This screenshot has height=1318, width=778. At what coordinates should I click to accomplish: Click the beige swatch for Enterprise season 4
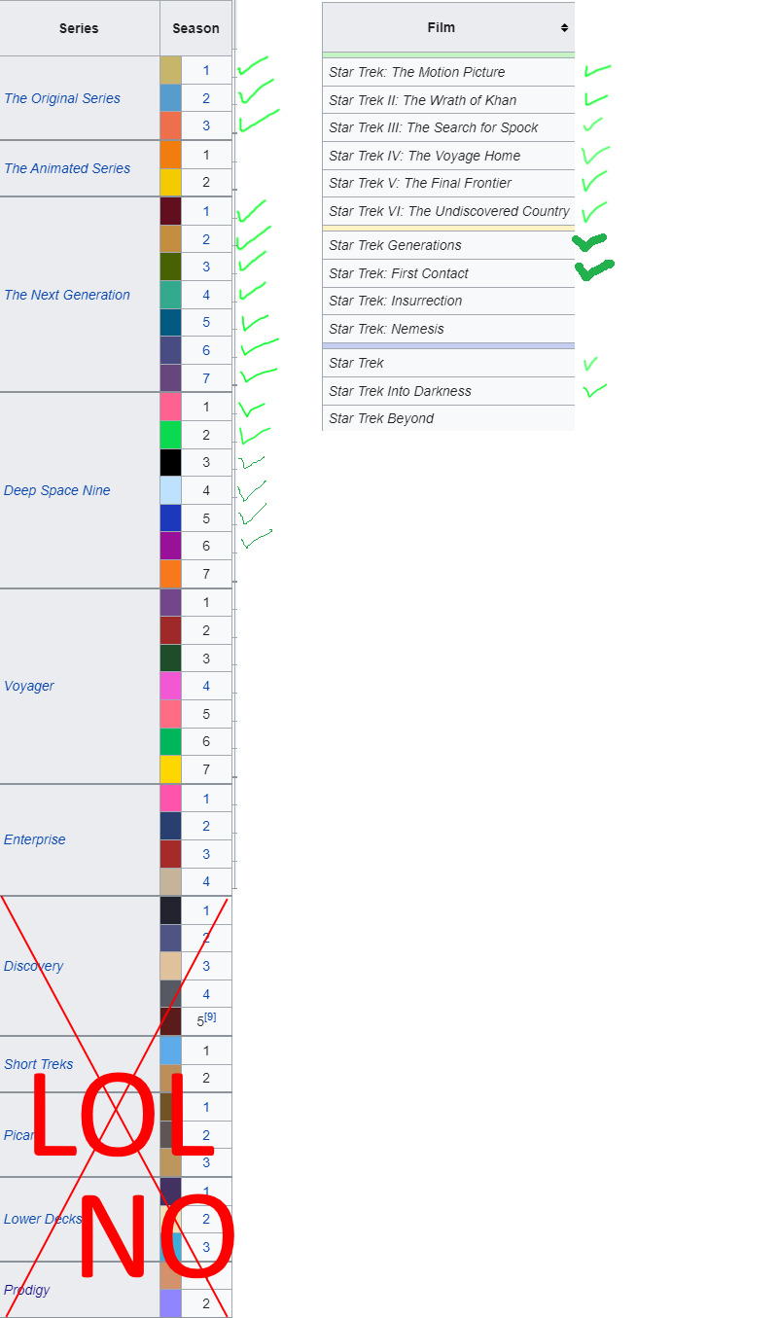coord(170,882)
